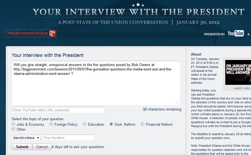
Task: Choose Education as question topic
Action: [85, 124]
